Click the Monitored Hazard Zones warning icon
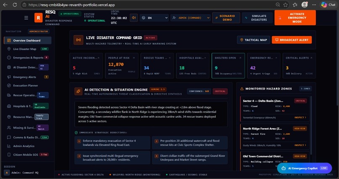339x179 pixels. coord(242,89)
